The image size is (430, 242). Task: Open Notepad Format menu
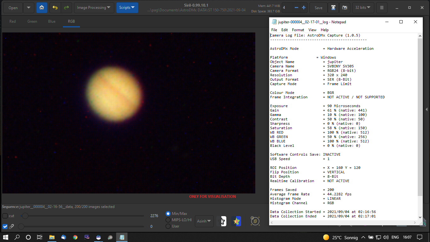298,30
